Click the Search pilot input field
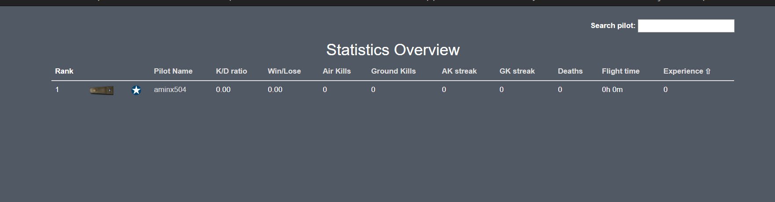Screen dimensions: 775x202 [686, 26]
